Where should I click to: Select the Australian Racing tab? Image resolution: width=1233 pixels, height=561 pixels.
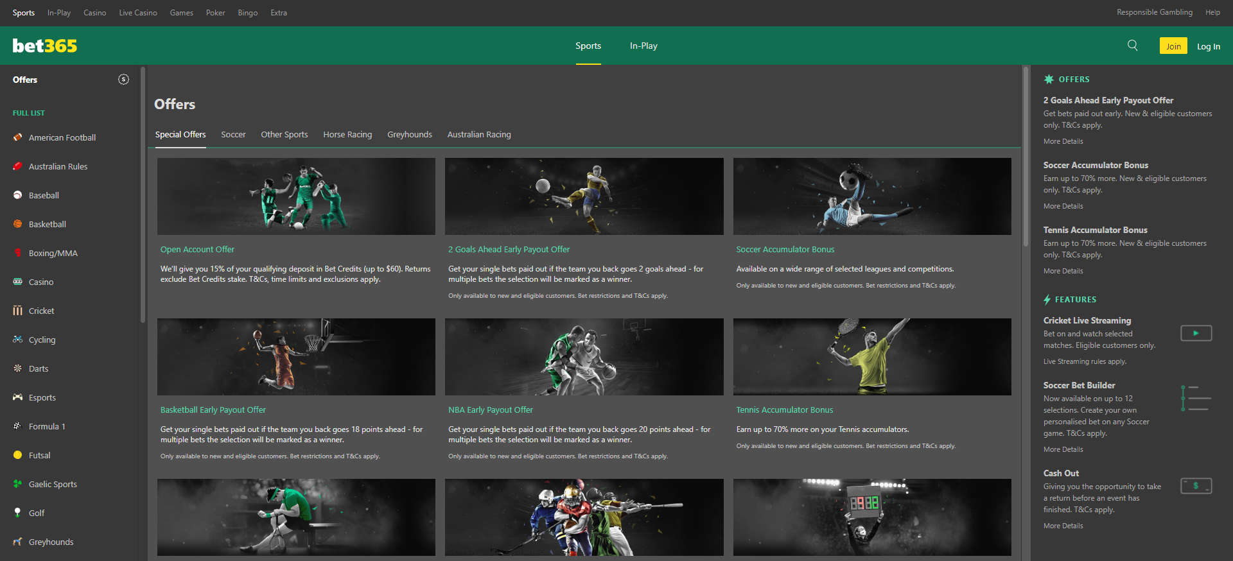pyautogui.click(x=479, y=135)
